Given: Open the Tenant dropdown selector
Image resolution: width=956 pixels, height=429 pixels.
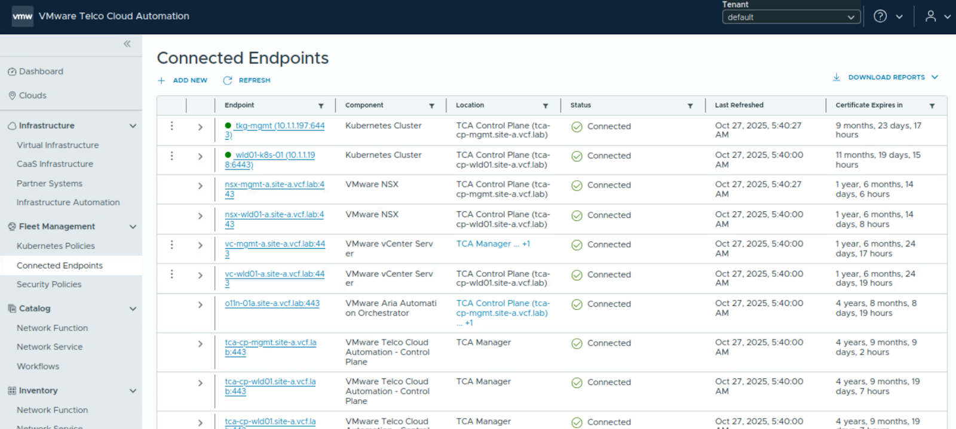Looking at the screenshot, I should pyautogui.click(x=790, y=17).
